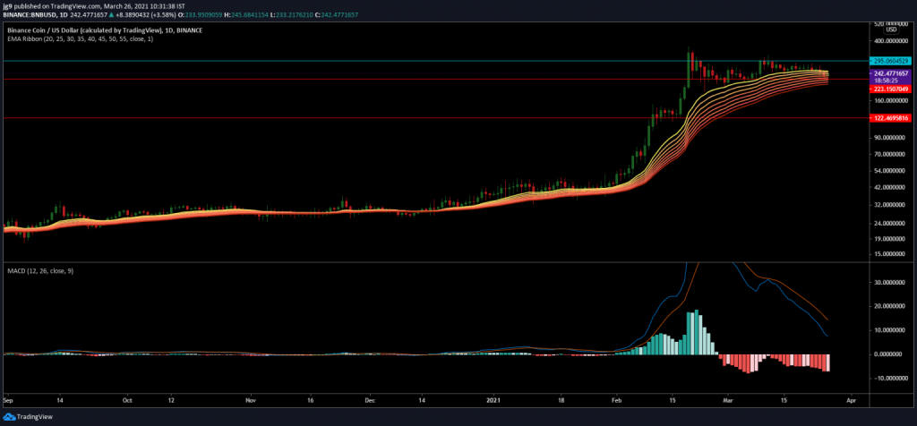The width and height of the screenshot is (917, 426).
Task: Click the 30.0000000 MACD axis label
Action: coord(891,282)
